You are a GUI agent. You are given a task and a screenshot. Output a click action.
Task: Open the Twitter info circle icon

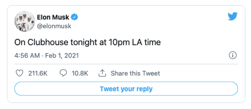pyautogui.click(x=233, y=56)
